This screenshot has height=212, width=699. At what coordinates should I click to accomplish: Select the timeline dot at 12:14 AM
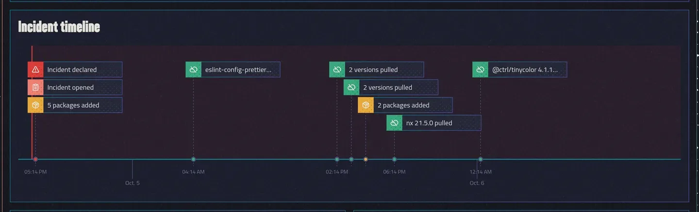click(x=480, y=159)
